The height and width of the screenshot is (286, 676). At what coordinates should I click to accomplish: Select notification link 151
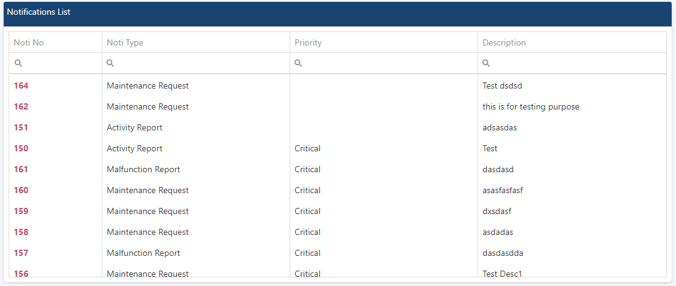[x=21, y=127]
